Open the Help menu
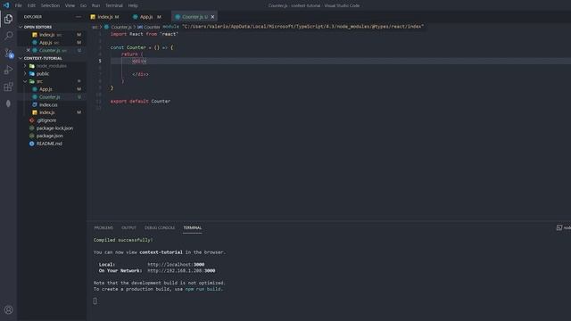This screenshot has width=571, height=321. point(133,5)
